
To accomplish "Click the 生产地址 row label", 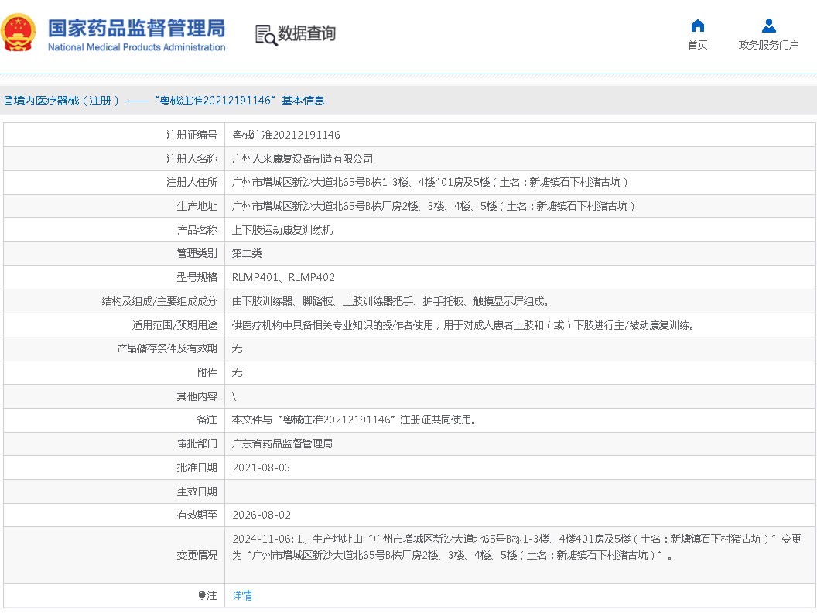I will pos(197,207).
